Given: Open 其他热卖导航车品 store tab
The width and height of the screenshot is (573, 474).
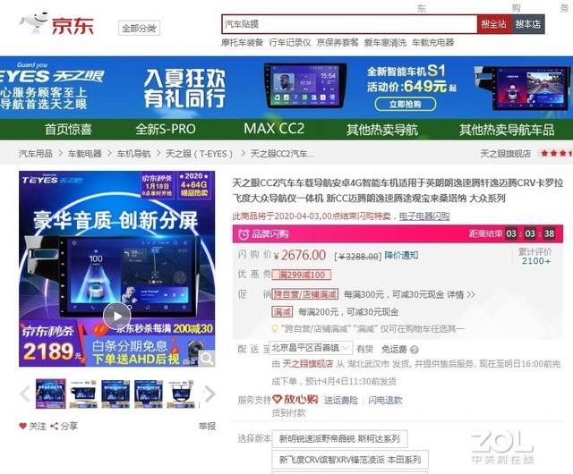Looking at the screenshot, I should (507, 130).
